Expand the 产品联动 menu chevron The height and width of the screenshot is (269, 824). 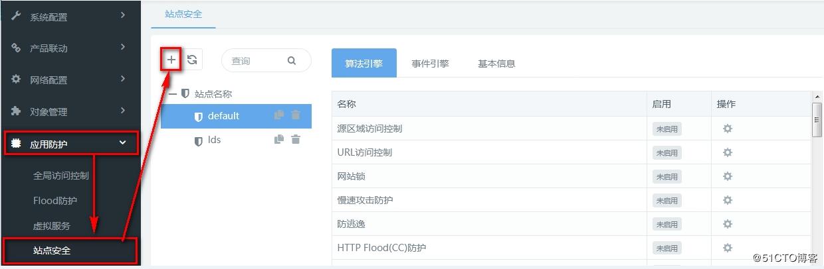(123, 46)
